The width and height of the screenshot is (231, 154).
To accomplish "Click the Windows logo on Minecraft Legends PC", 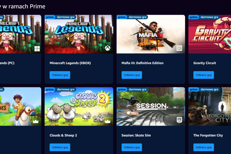I will [x=37, y=48].
